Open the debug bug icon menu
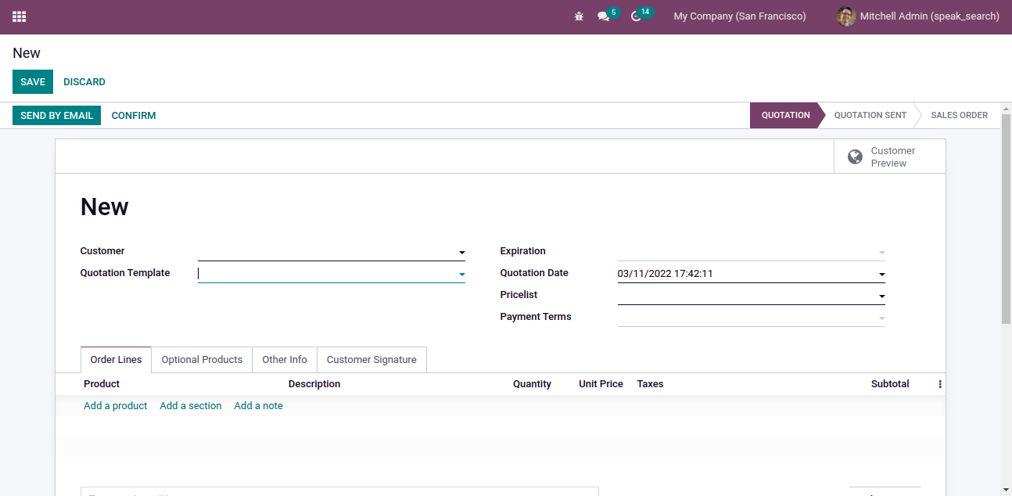1012x496 pixels. click(x=579, y=16)
